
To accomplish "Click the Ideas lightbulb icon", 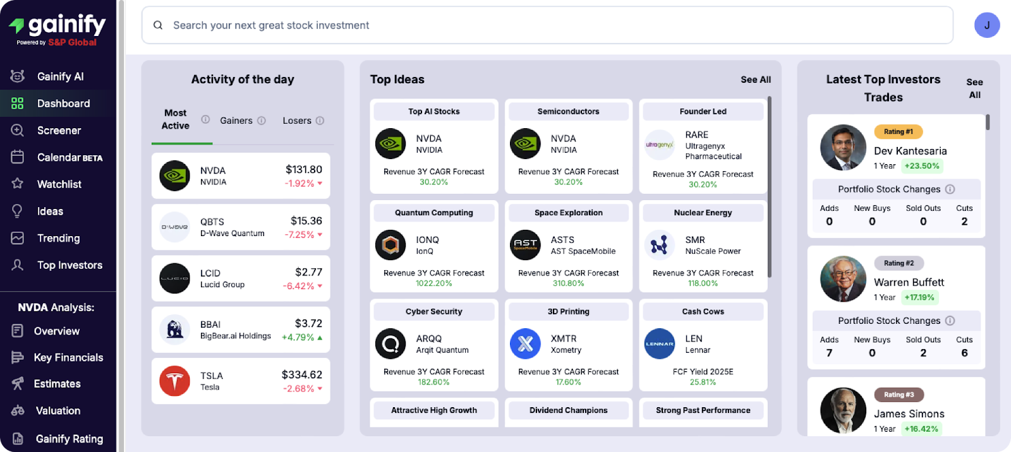I will coord(18,211).
